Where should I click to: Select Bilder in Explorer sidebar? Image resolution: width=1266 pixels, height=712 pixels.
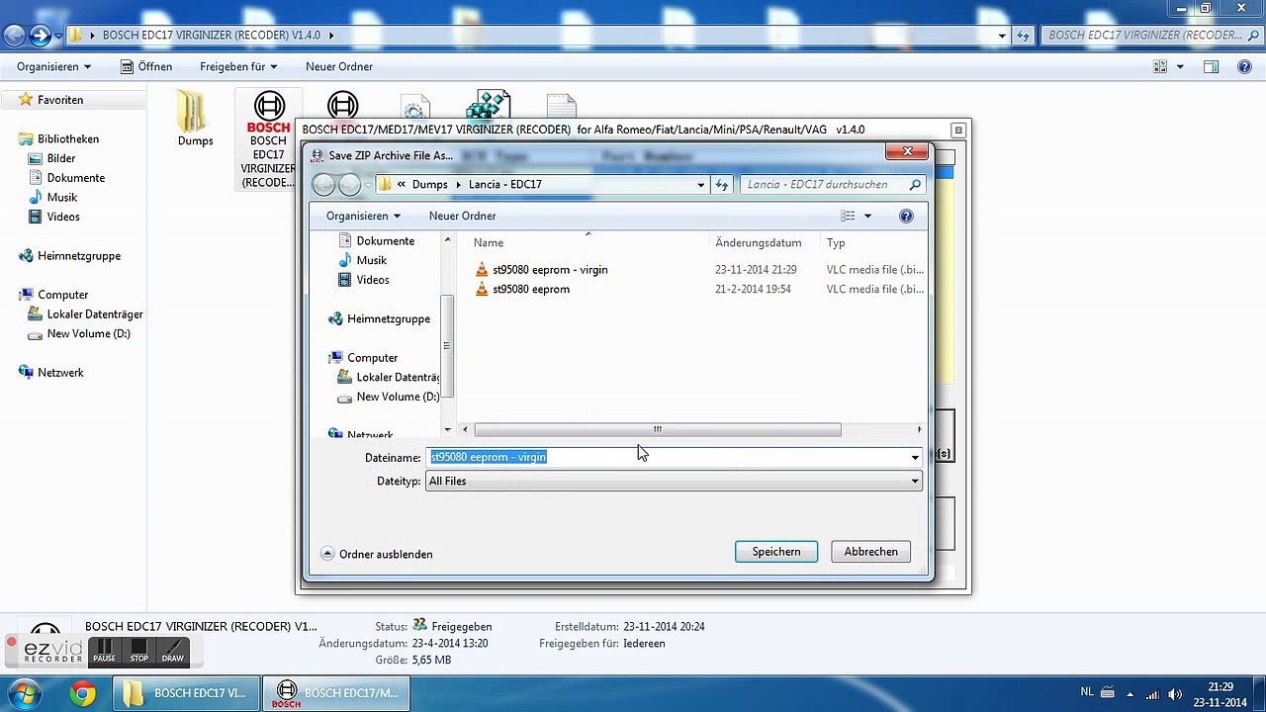(51, 158)
